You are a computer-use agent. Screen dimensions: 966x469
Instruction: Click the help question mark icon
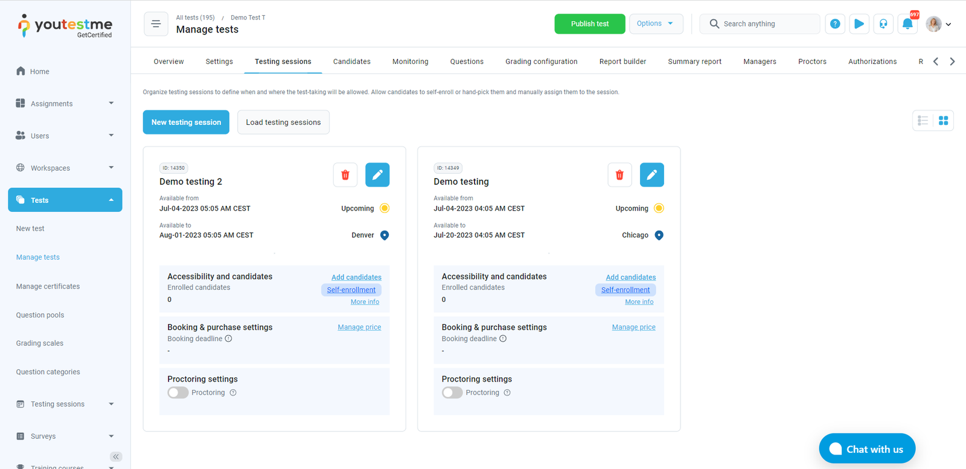tap(835, 24)
